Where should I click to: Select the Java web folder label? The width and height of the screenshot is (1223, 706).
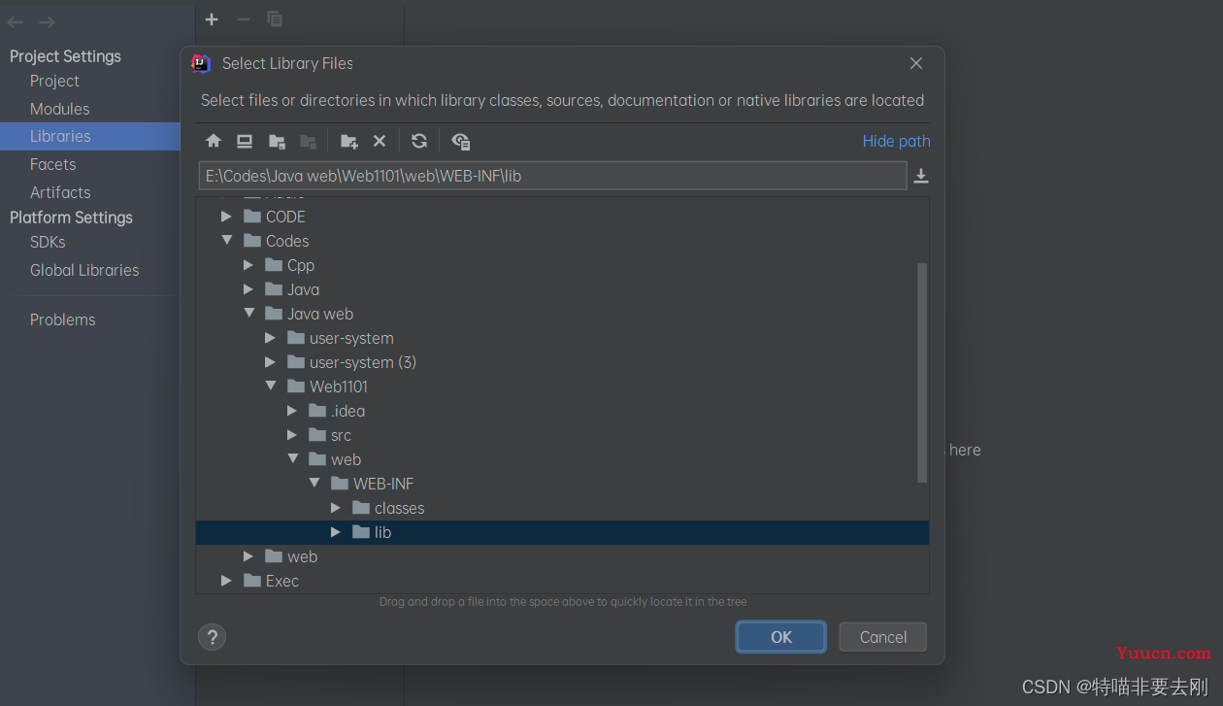coord(320,314)
